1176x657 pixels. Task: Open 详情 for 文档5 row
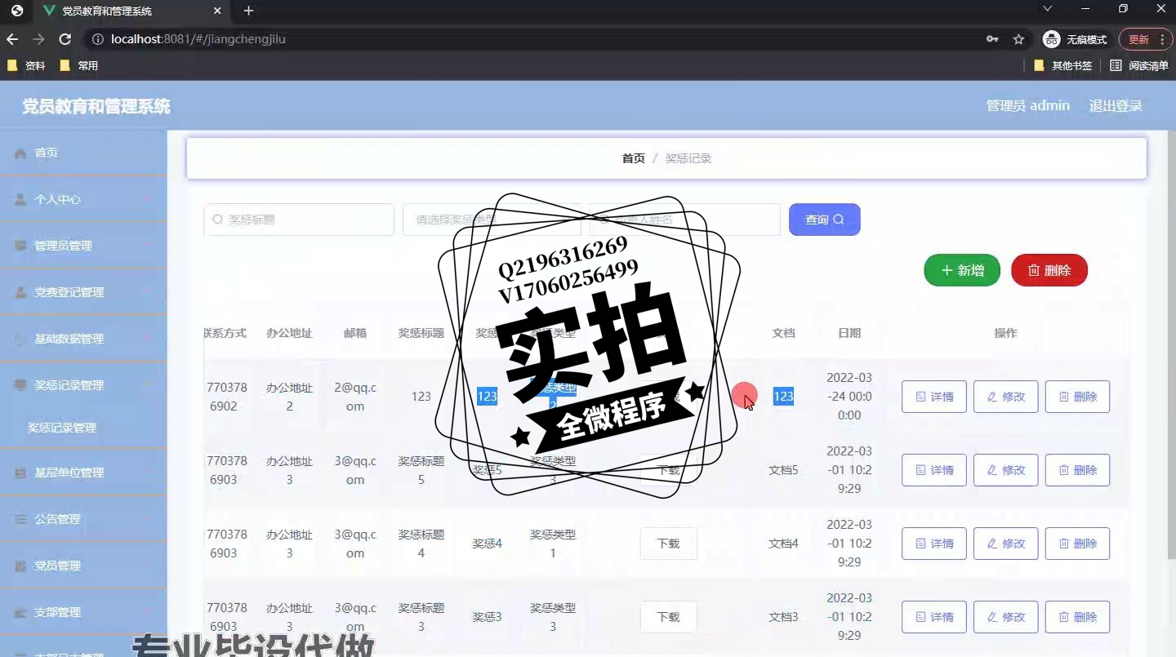tap(934, 470)
